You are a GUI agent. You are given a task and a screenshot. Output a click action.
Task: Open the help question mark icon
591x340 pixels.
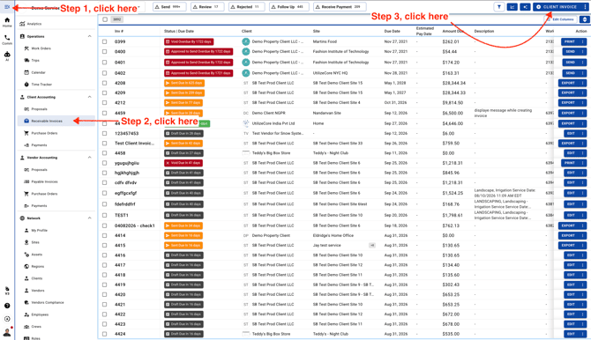tap(7, 306)
